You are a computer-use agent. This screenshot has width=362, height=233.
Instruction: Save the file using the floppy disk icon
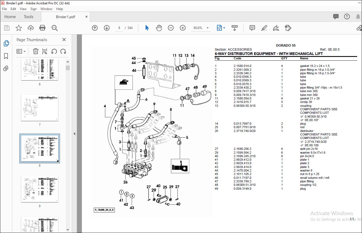coord(7,28)
